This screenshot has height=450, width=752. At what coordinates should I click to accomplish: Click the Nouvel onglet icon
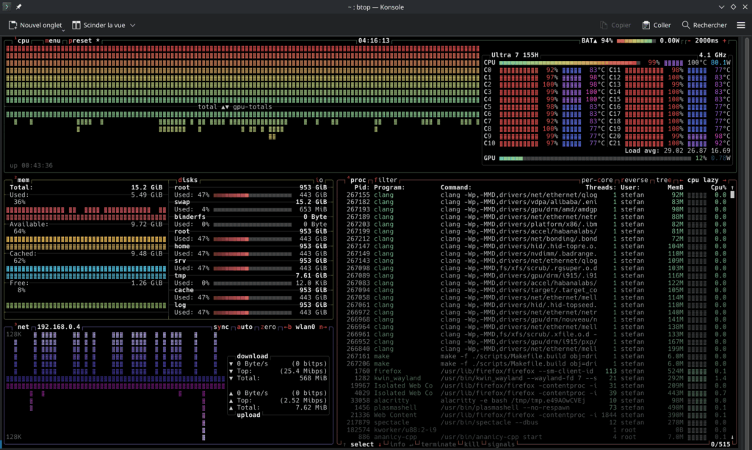pyautogui.click(x=13, y=25)
